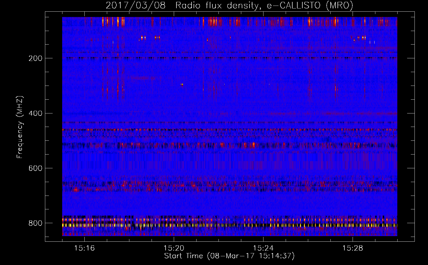This screenshot has height=265, width=428.
Task: Click the 'Start Time (08-Mar-17 15:14:37)' label
Action: tap(229, 256)
